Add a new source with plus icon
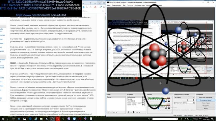The image size is (216, 121). pyautogui.click(x=128, y=112)
